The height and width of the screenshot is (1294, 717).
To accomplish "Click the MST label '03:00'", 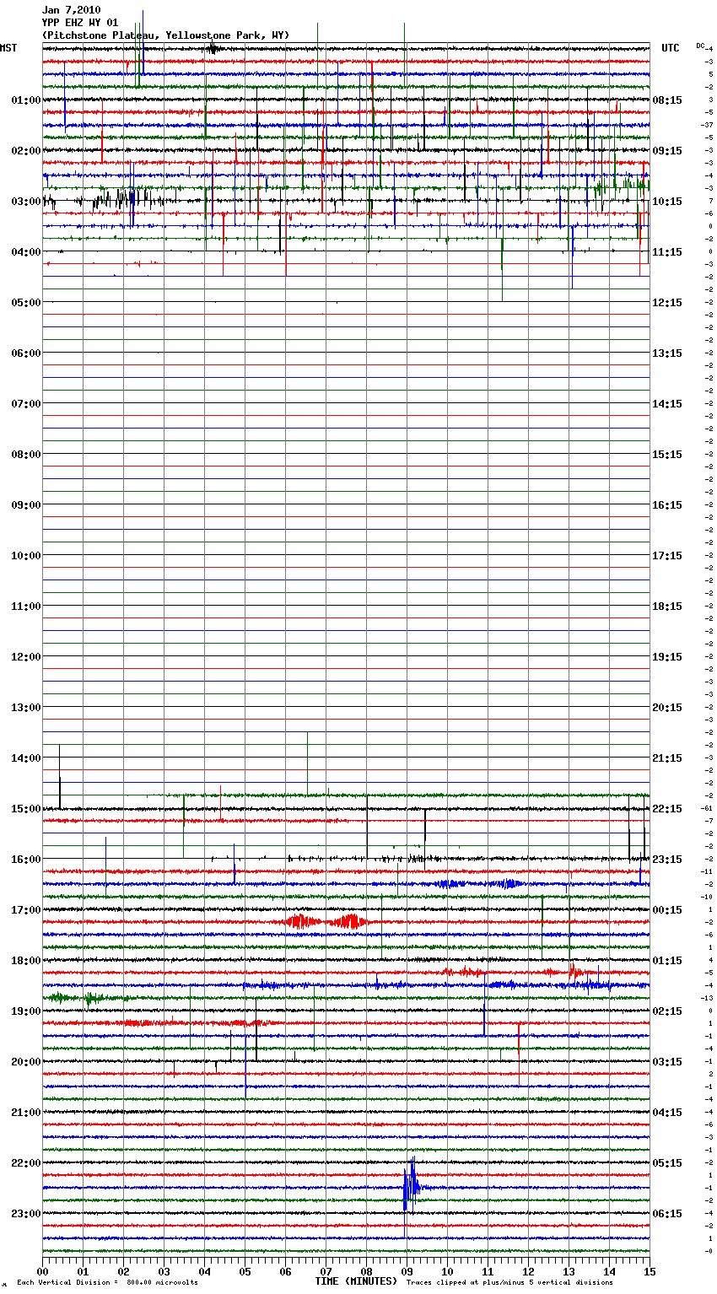I will tap(26, 202).
